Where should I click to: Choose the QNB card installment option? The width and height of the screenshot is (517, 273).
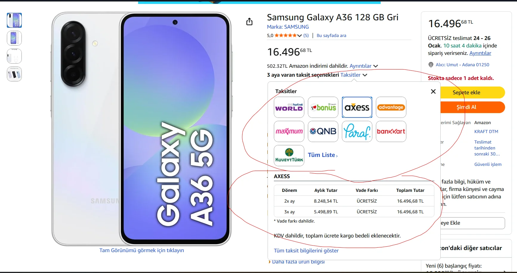323,131
